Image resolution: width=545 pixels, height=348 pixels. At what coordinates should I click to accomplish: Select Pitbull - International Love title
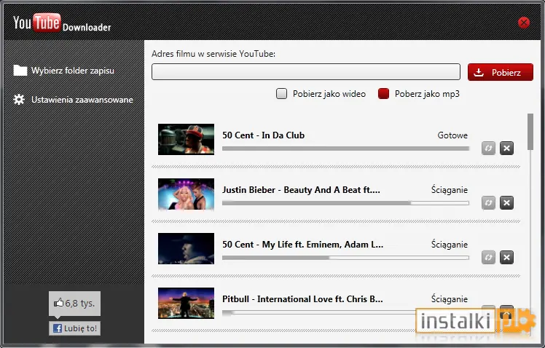click(303, 299)
